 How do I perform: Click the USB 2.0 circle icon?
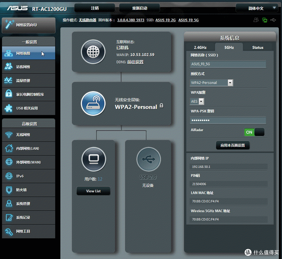point(149,159)
